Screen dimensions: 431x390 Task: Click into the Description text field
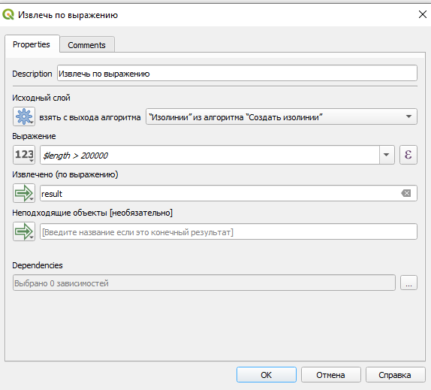[x=237, y=73]
